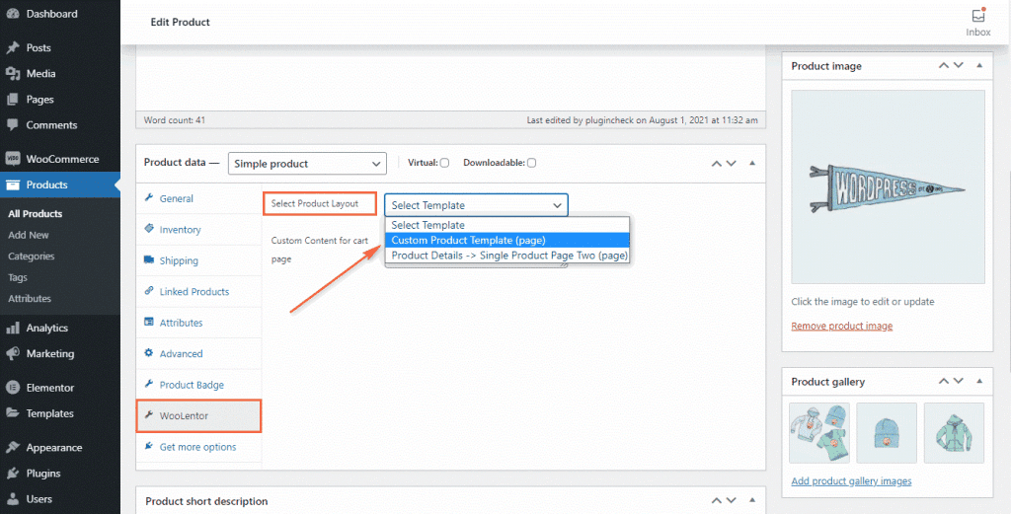Collapse the Product gallery panel
The width and height of the screenshot is (1011, 514).
click(x=978, y=382)
